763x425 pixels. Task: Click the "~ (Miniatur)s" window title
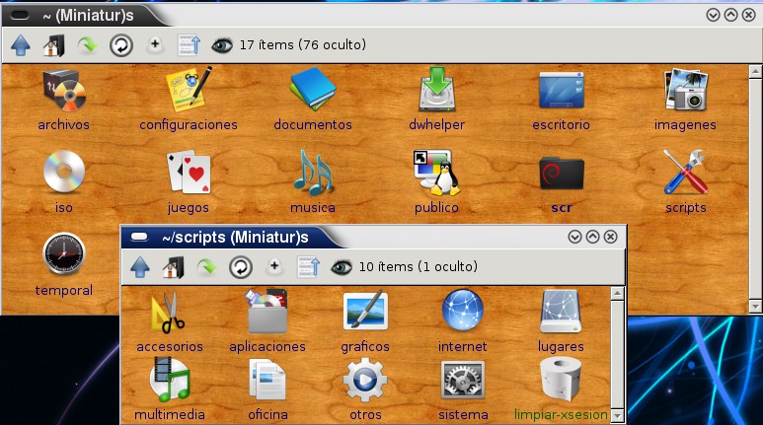point(88,16)
